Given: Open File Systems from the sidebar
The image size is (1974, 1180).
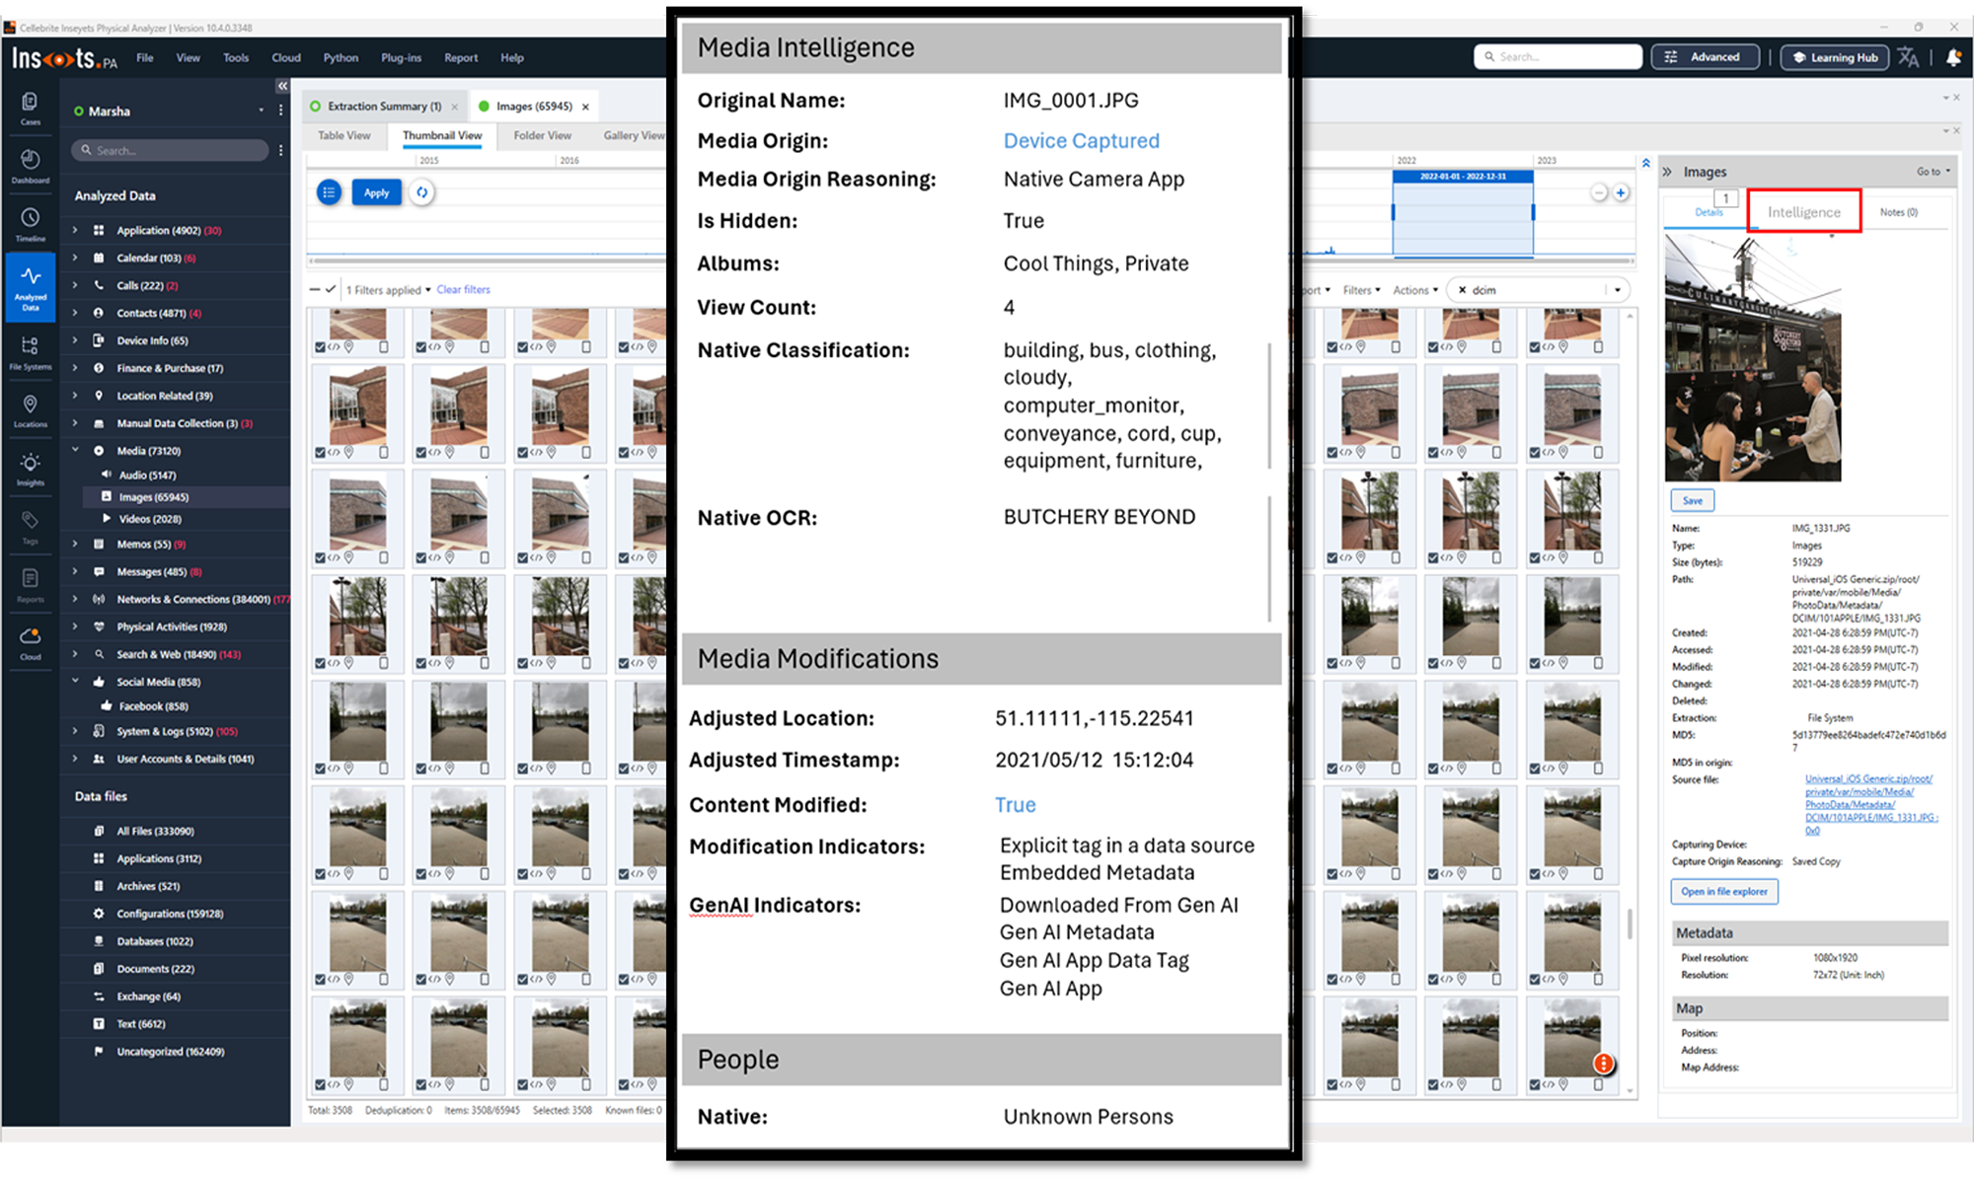Looking at the screenshot, I should tap(30, 351).
